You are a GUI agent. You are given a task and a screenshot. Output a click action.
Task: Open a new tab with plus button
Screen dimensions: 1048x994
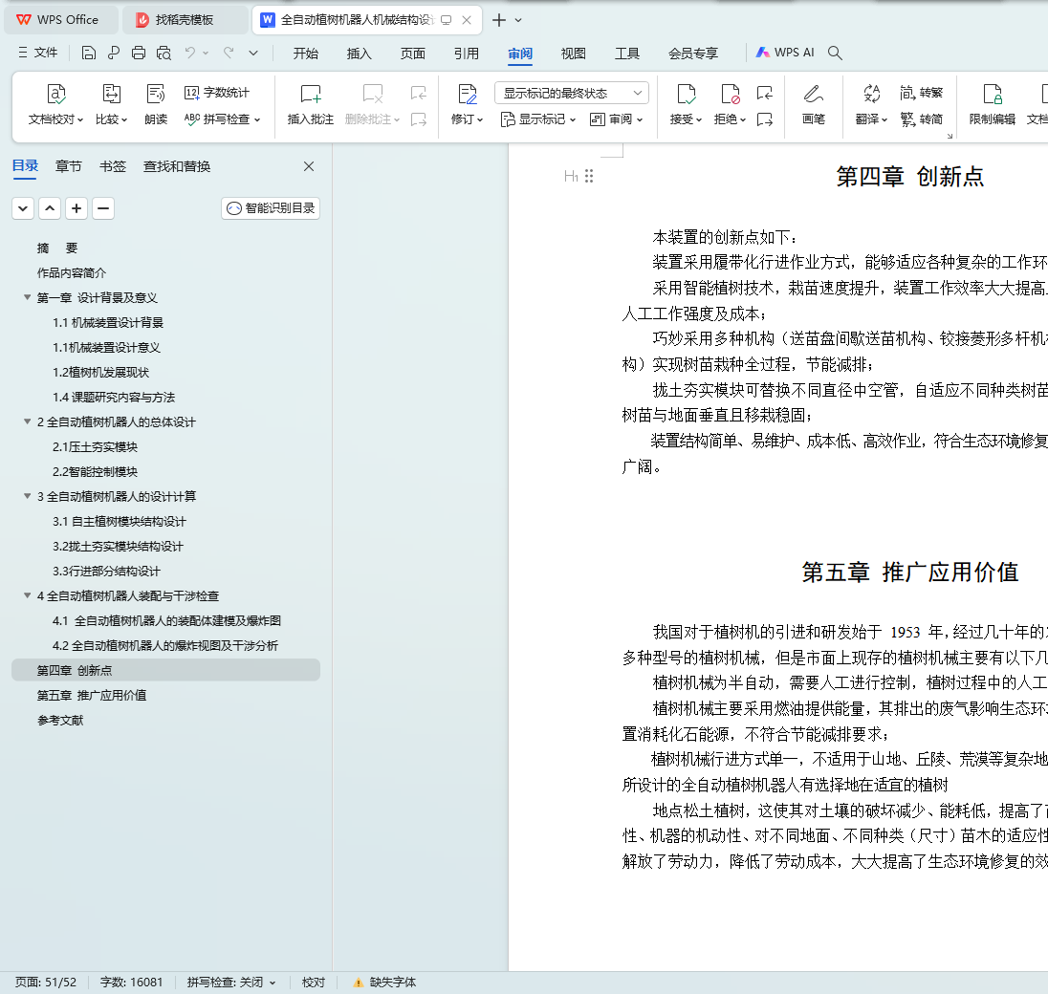tap(498, 20)
